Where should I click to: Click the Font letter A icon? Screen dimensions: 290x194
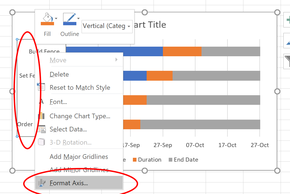tap(41, 102)
